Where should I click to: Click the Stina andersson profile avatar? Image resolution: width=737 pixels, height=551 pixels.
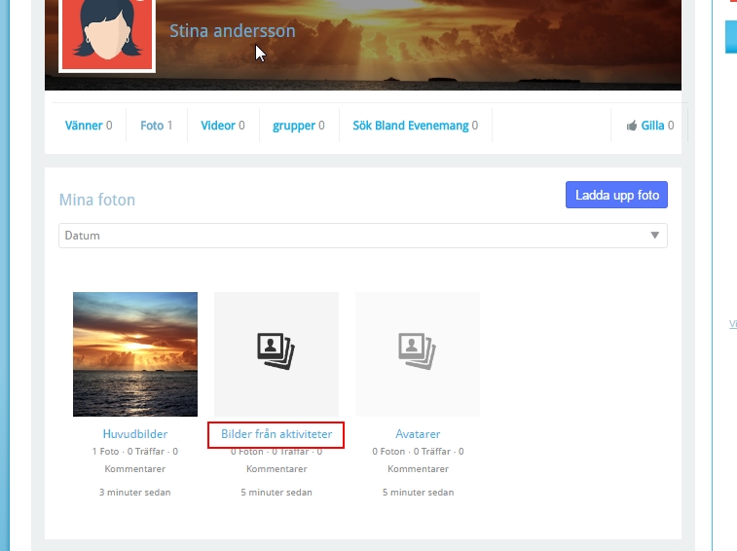[x=107, y=35]
